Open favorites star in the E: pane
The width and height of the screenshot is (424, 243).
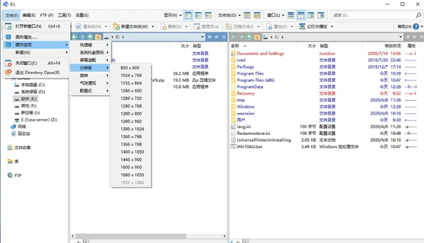pos(98,37)
